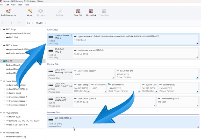Select the Unallocated space 4 (RAID-5) tile
Image resolution: width=201 pixels, height=140 pixels.
point(136,53)
